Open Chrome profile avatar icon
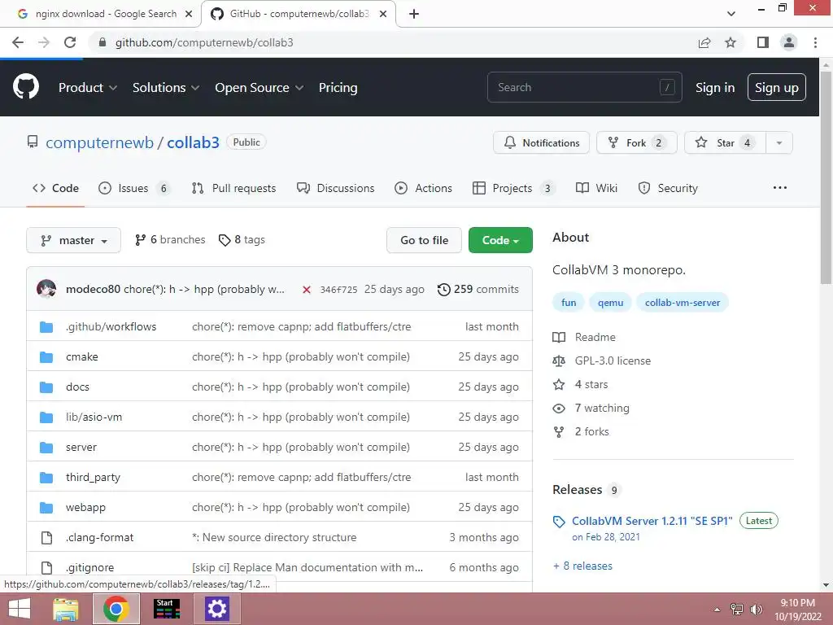 click(789, 42)
